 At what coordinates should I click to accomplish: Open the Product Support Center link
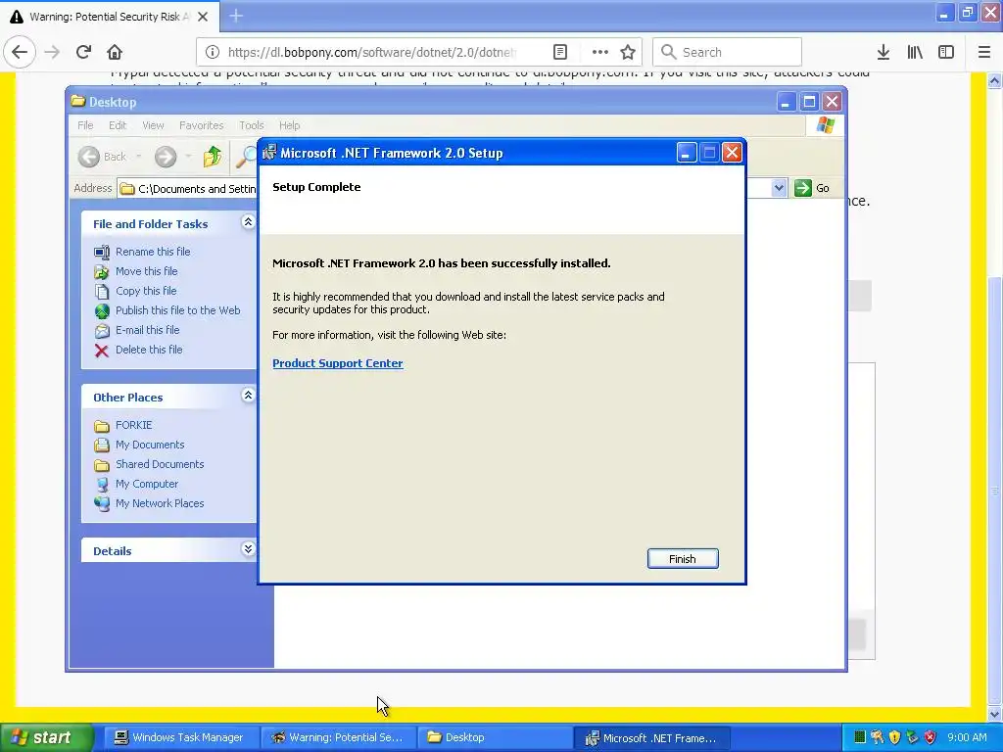pyautogui.click(x=338, y=363)
